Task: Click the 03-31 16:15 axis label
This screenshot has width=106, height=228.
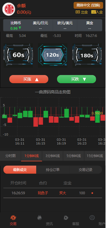Action: tap(41, 142)
